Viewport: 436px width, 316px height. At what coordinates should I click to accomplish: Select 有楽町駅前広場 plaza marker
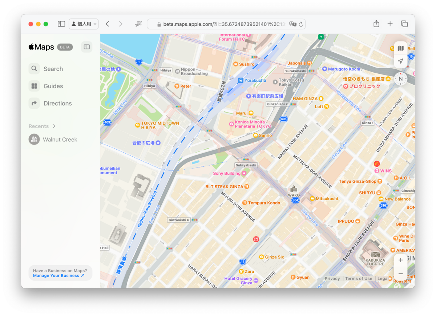click(249, 96)
